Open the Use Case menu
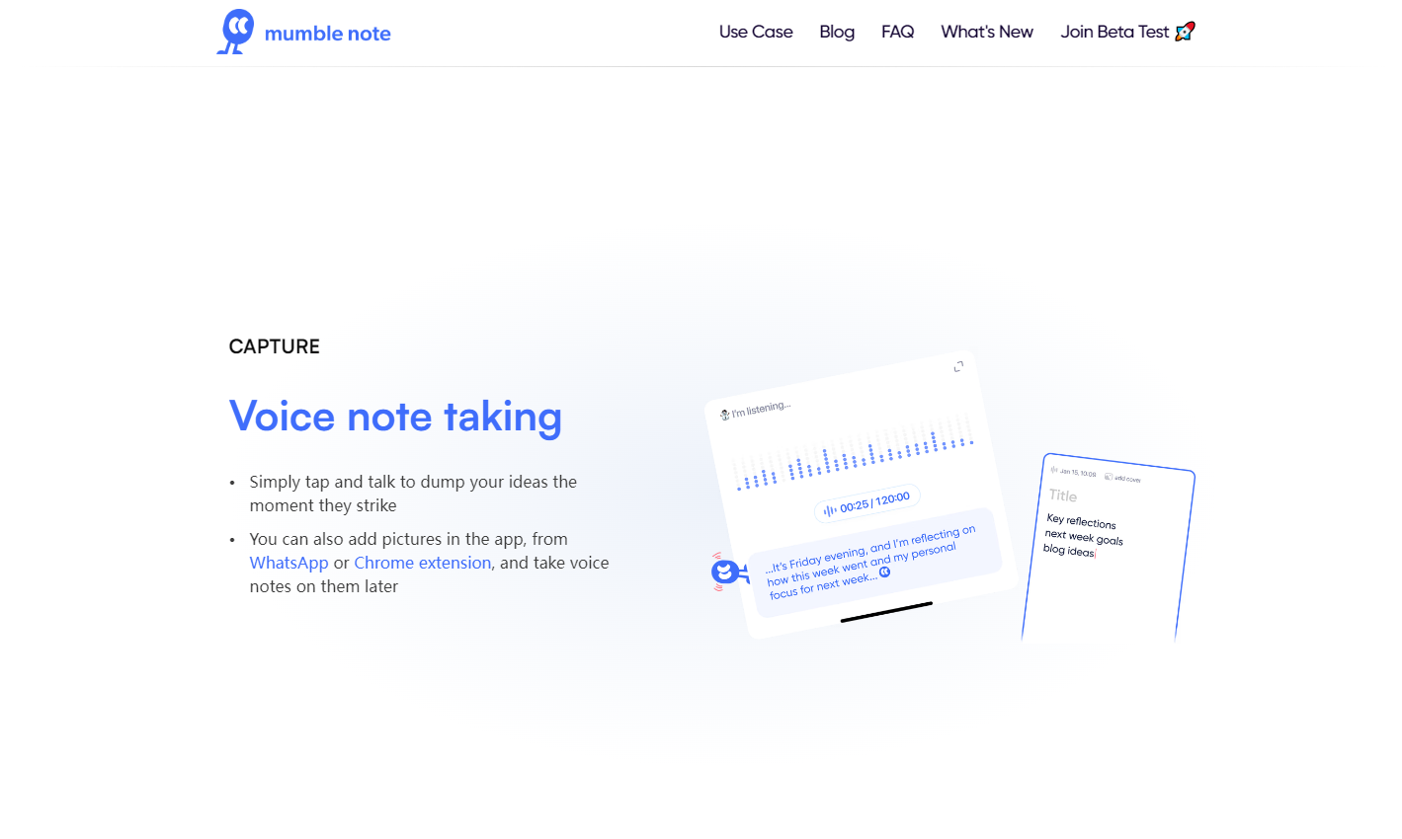Screen dimensions: 1402x839 click(x=756, y=31)
